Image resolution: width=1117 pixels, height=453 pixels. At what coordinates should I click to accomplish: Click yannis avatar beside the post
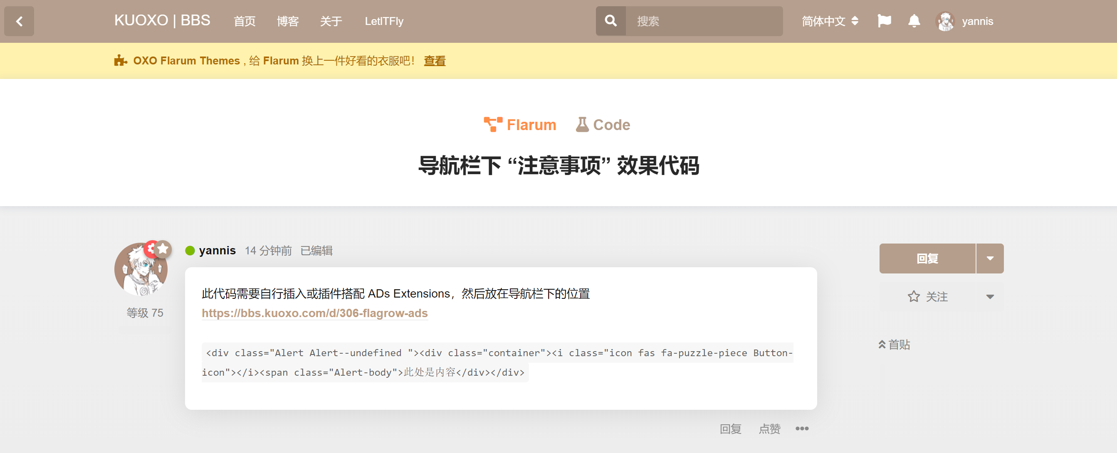click(141, 270)
